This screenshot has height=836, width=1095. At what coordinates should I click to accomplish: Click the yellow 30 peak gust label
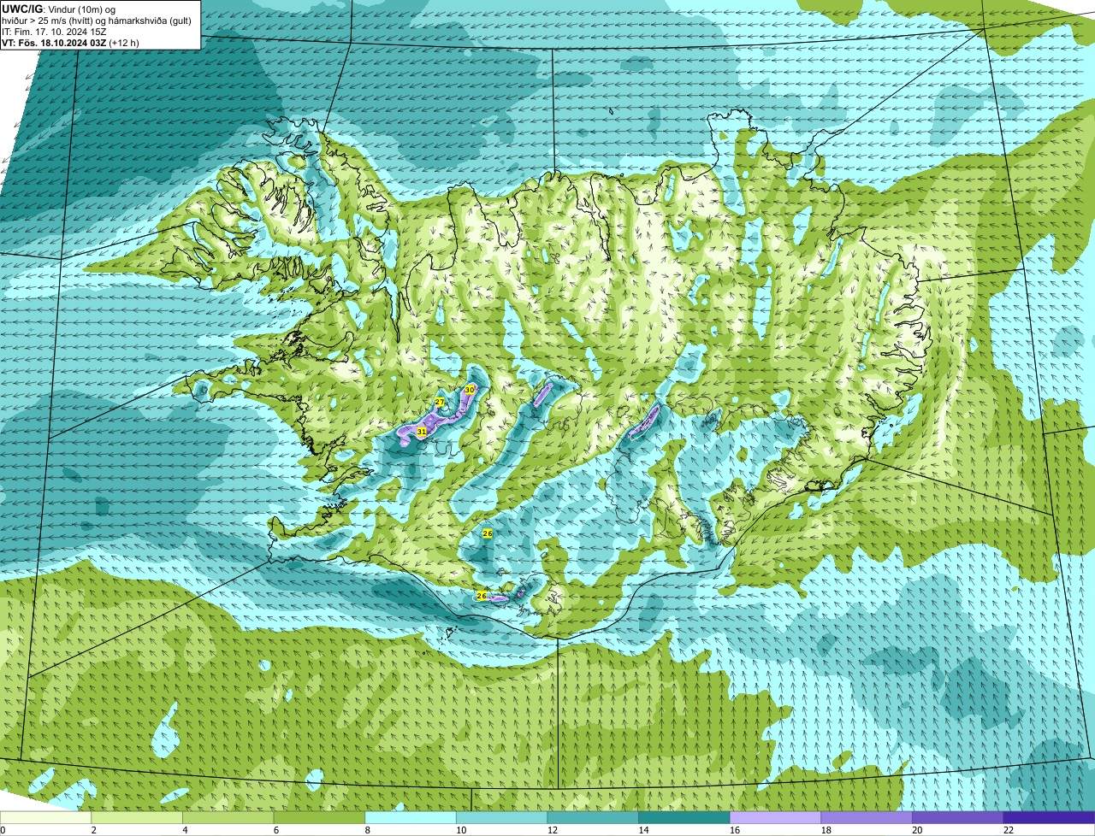(x=470, y=389)
